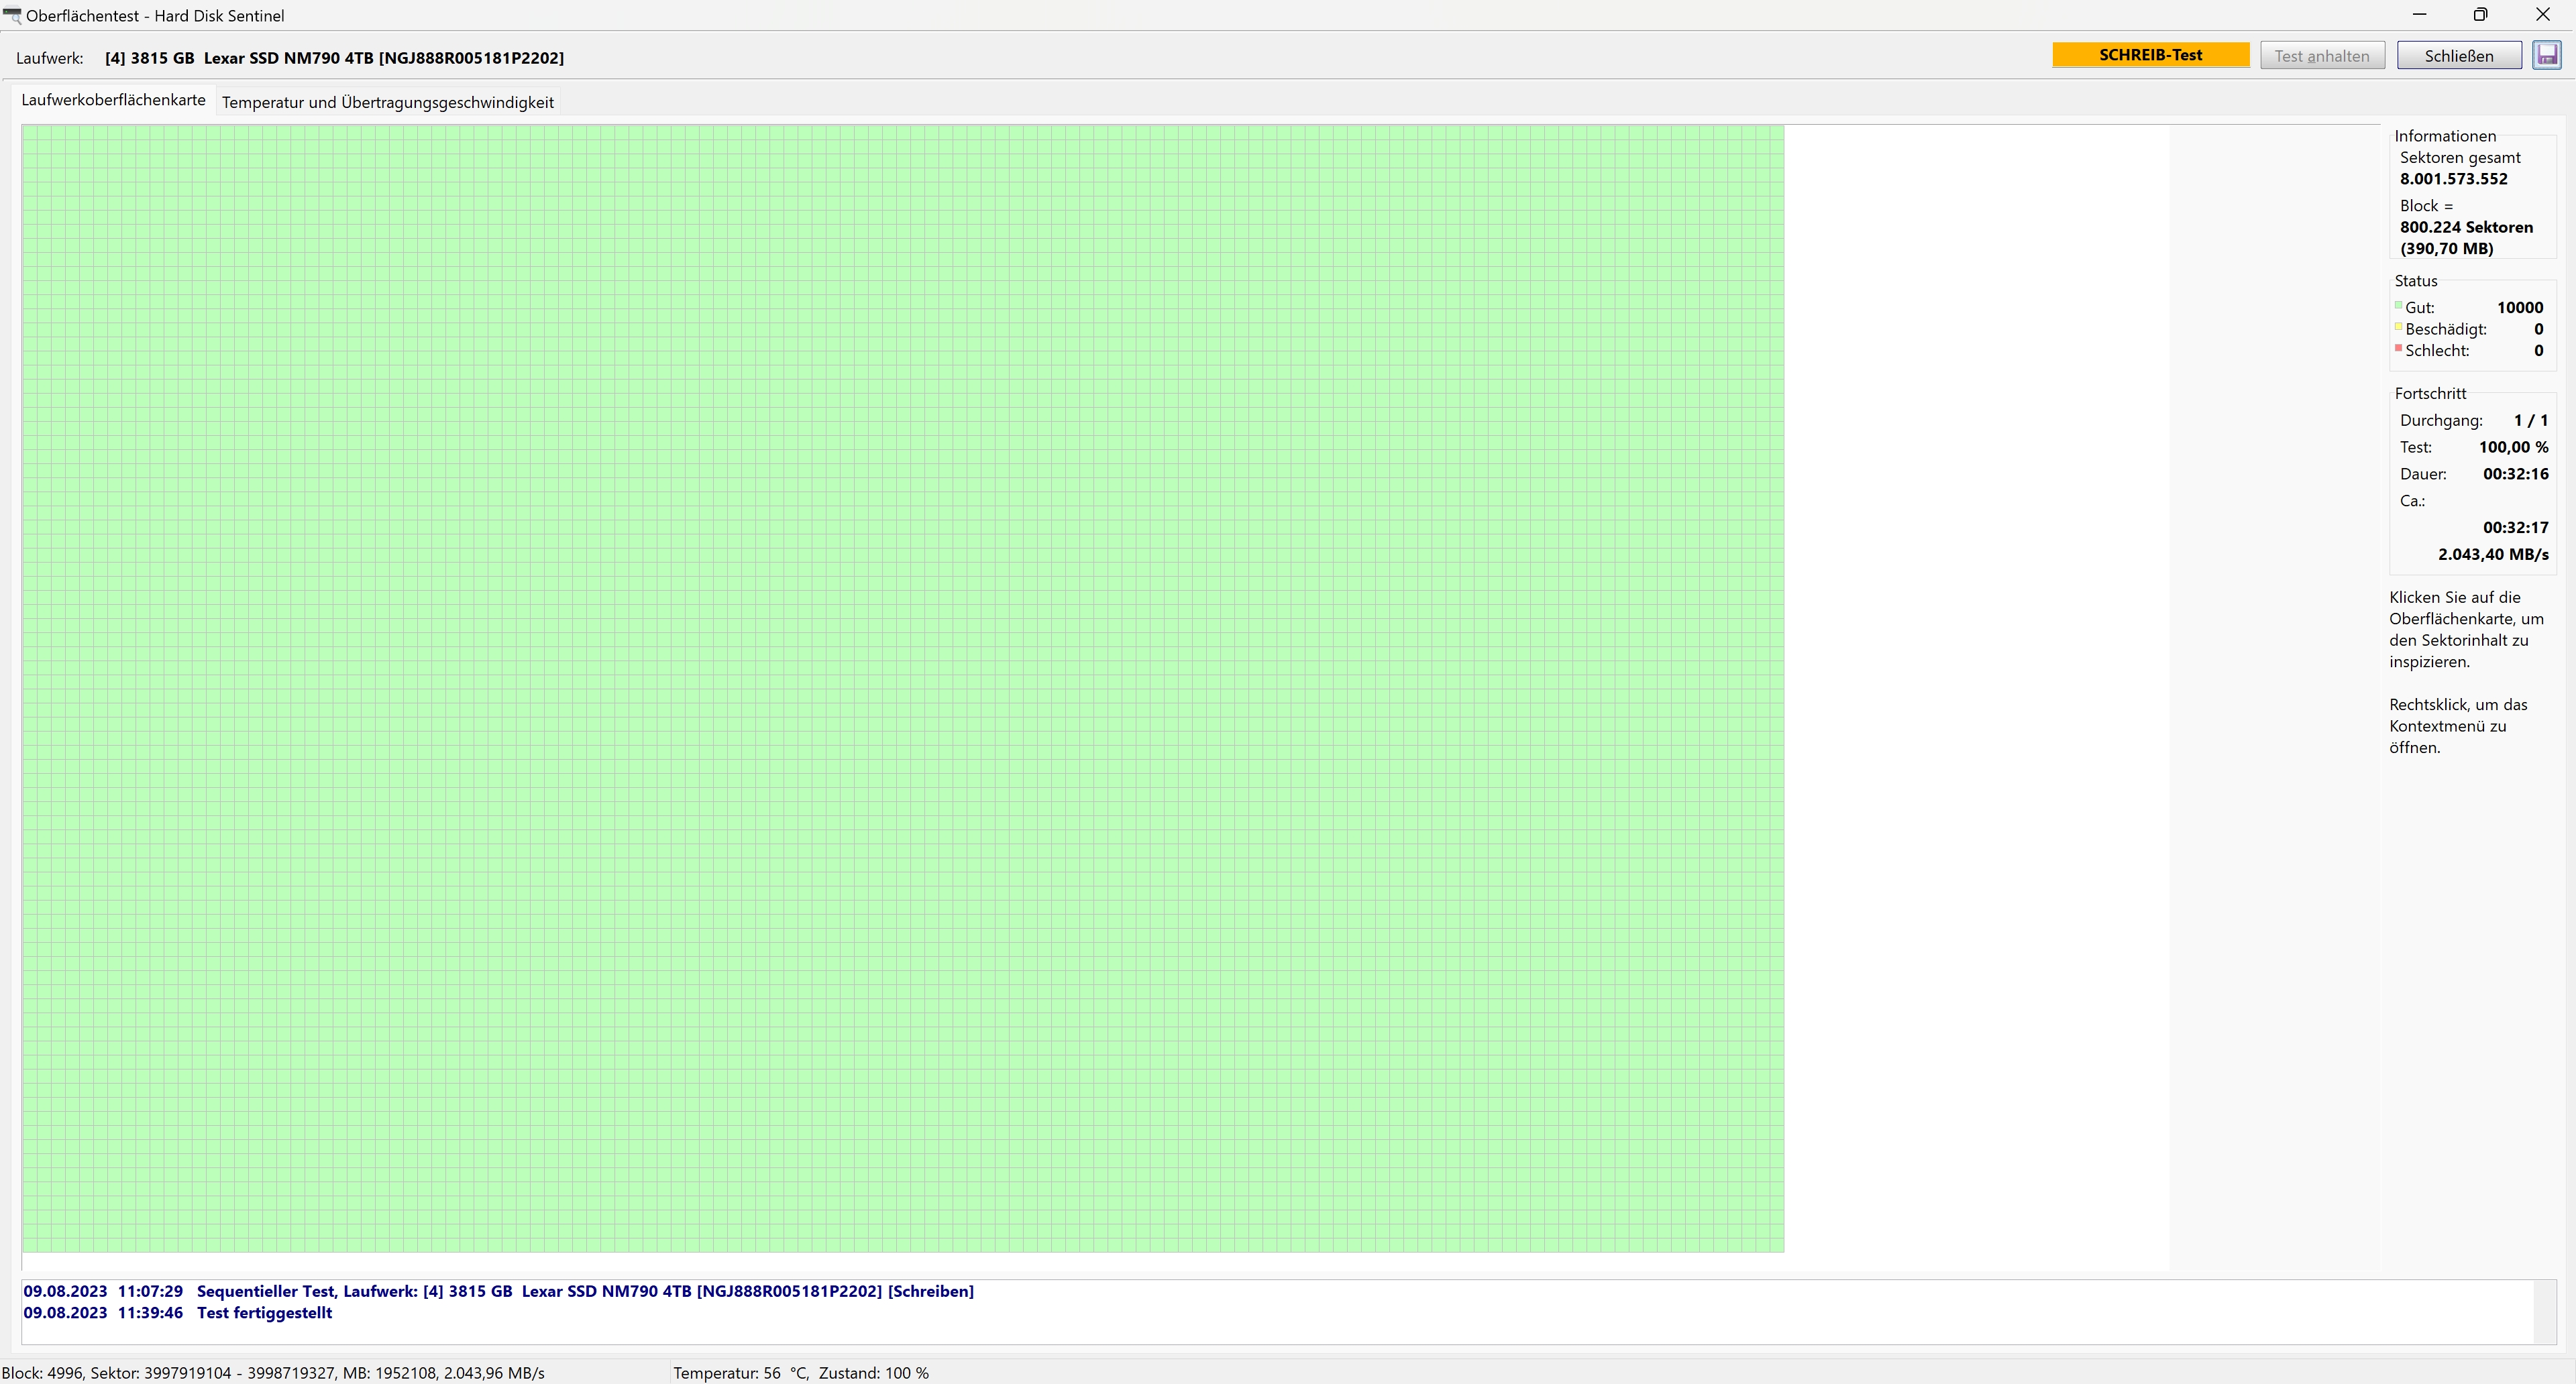Click the yellow Beschädigt status indicator
This screenshot has width=2576, height=1384.
(2398, 328)
